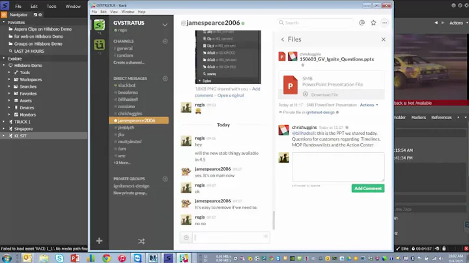Open the file Actions dropdown
The image size is (469, 263).
coord(369,105)
